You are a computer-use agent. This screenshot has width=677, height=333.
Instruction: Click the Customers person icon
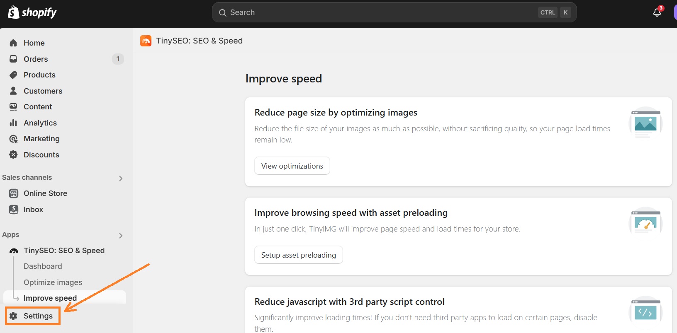13,91
